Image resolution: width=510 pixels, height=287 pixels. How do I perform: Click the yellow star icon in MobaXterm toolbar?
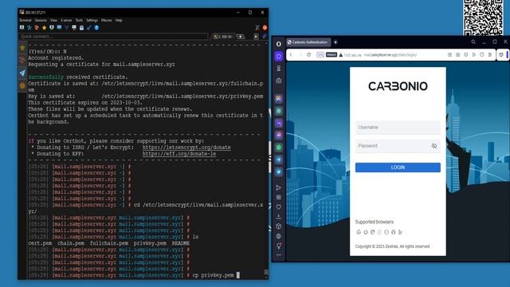45,28
